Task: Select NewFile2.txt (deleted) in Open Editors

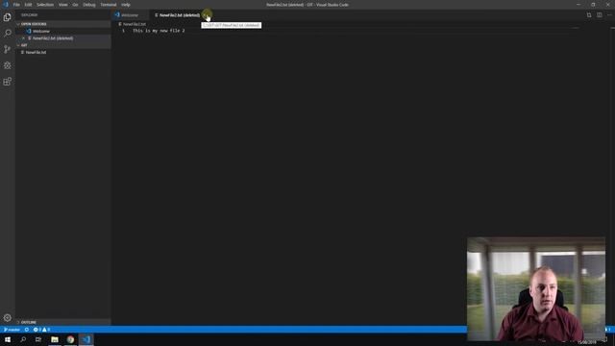Action: 63,38
